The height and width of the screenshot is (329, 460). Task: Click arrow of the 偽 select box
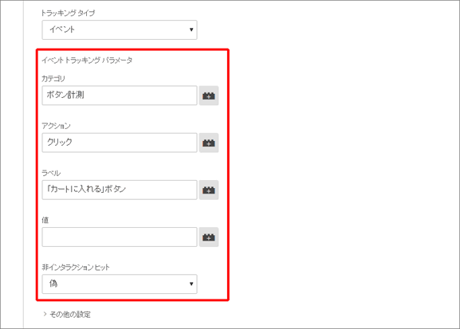pyautogui.click(x=191, y=284)
